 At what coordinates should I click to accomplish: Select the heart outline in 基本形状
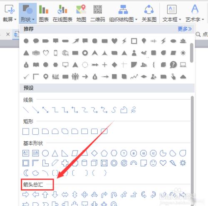point(163,163)
